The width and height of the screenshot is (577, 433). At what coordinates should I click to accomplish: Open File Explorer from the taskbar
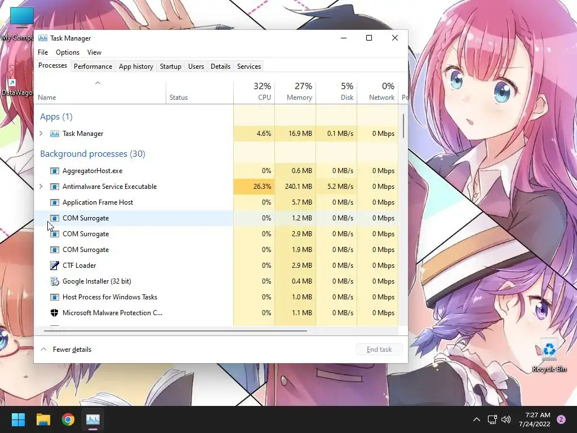pos(43,419)
